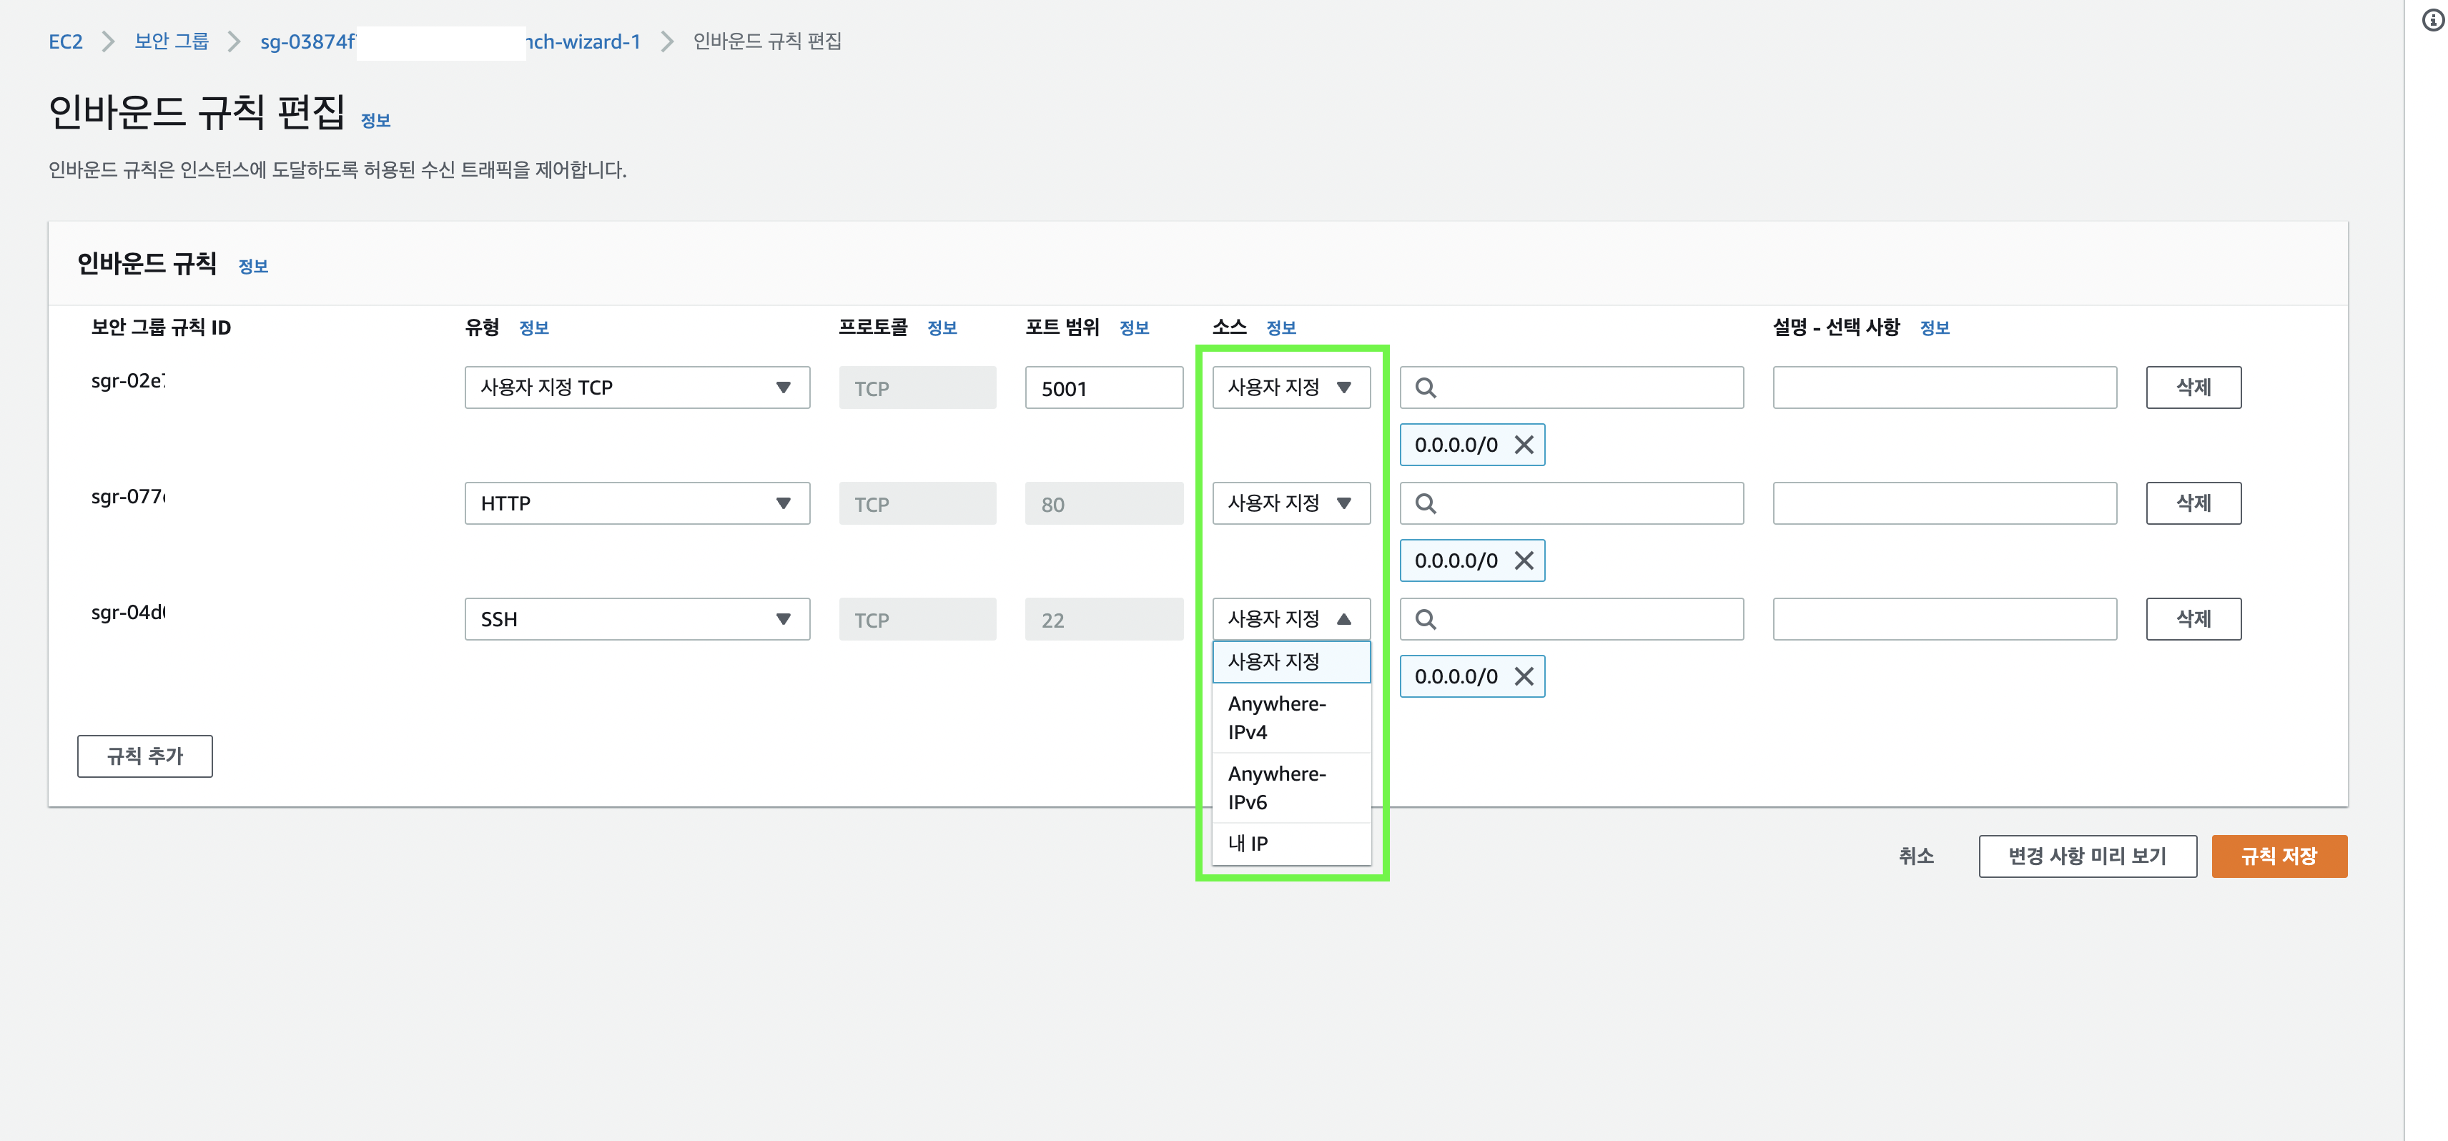Click the search icon in the SSH source field
The height and width of the screenshot is (1141, 2448).
tap(1426, 619)
